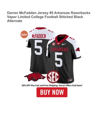Click the Darren McFadden Jersey title heading
Screen dimensions: 104x135
49,17
